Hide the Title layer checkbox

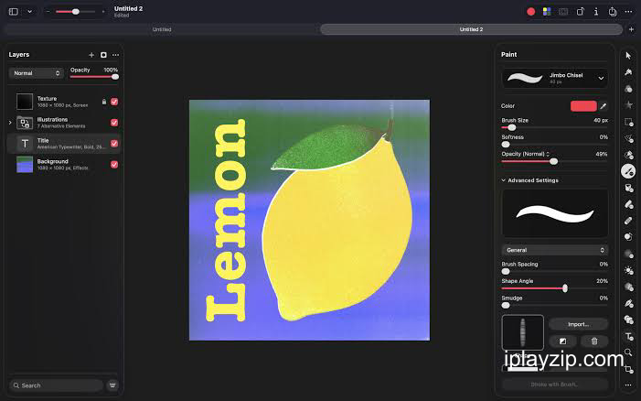coord(114,144)
